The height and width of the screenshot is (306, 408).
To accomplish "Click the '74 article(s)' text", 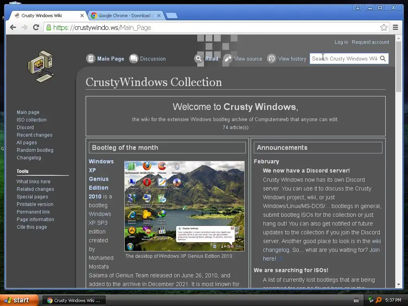I will pyautogui.click(x=235, y=127).
